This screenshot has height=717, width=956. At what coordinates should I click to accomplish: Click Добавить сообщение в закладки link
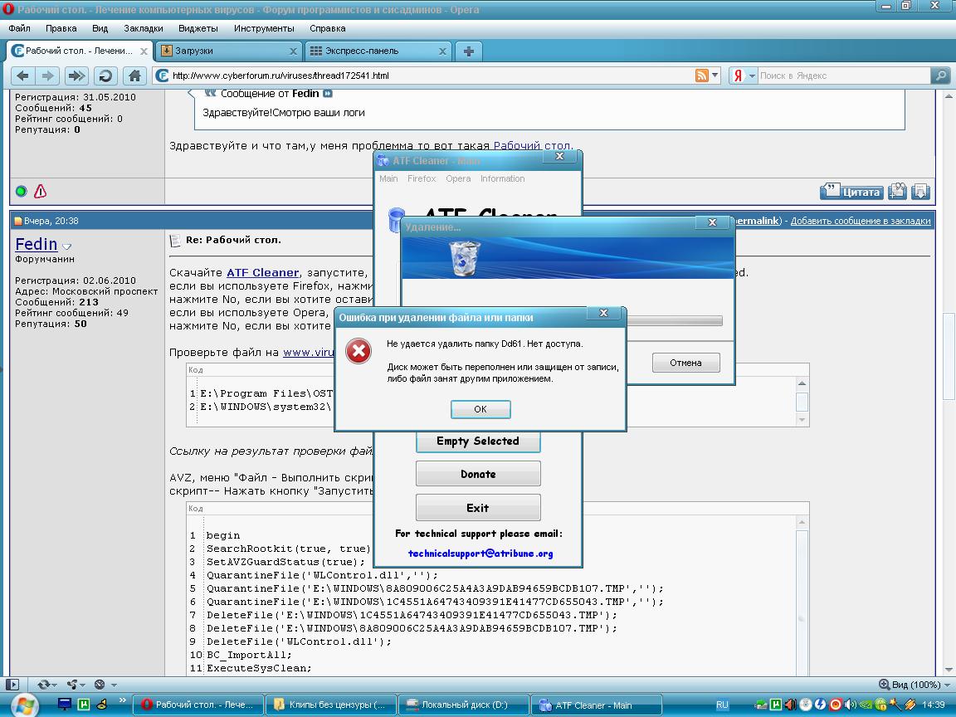tap(861, 221)
